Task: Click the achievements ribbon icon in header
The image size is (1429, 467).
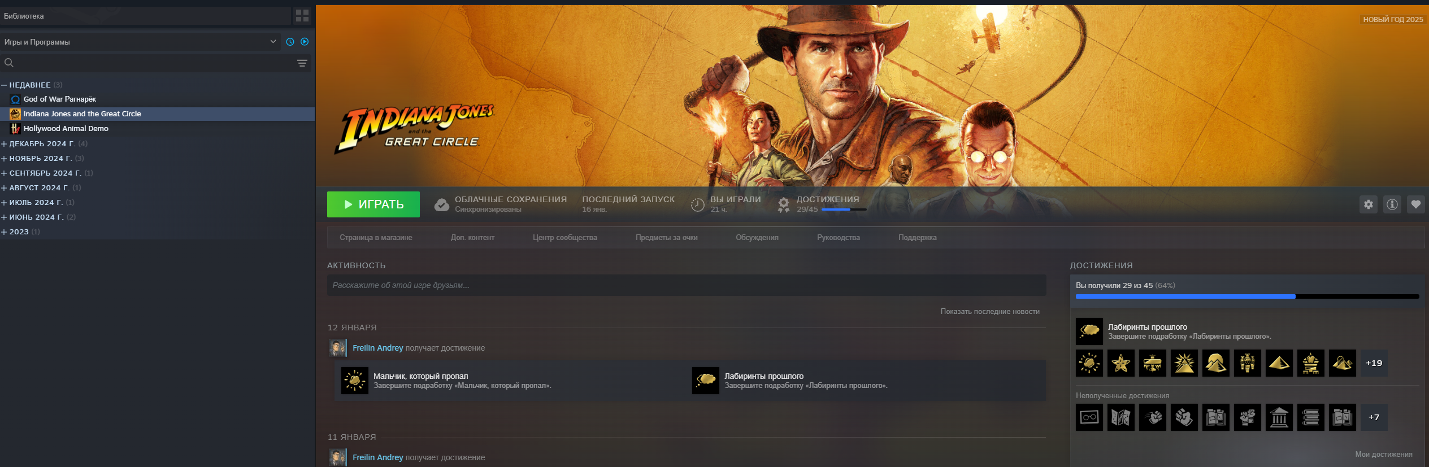Action: (x=784, y=204)
